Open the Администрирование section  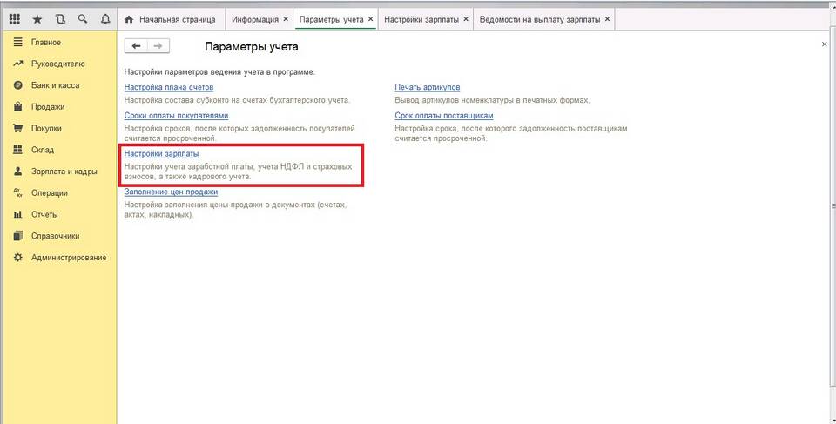[x=69, y=258]
